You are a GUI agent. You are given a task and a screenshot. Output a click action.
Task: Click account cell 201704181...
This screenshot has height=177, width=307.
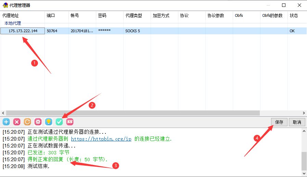(82, 31)
